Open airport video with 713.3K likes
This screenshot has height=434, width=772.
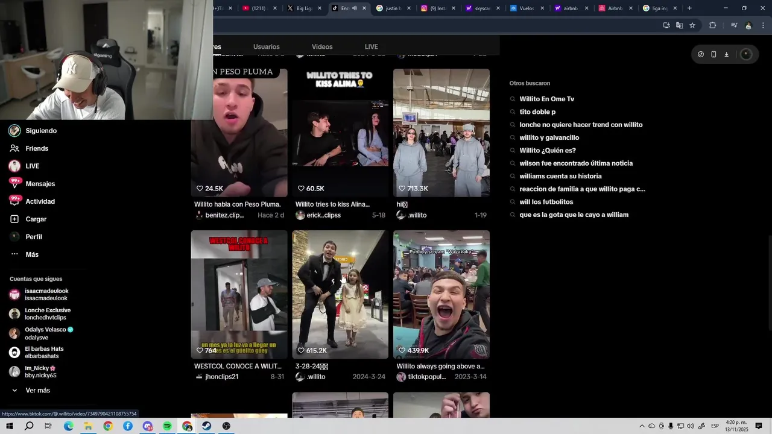pyautogui.click(x=441, y=133)
